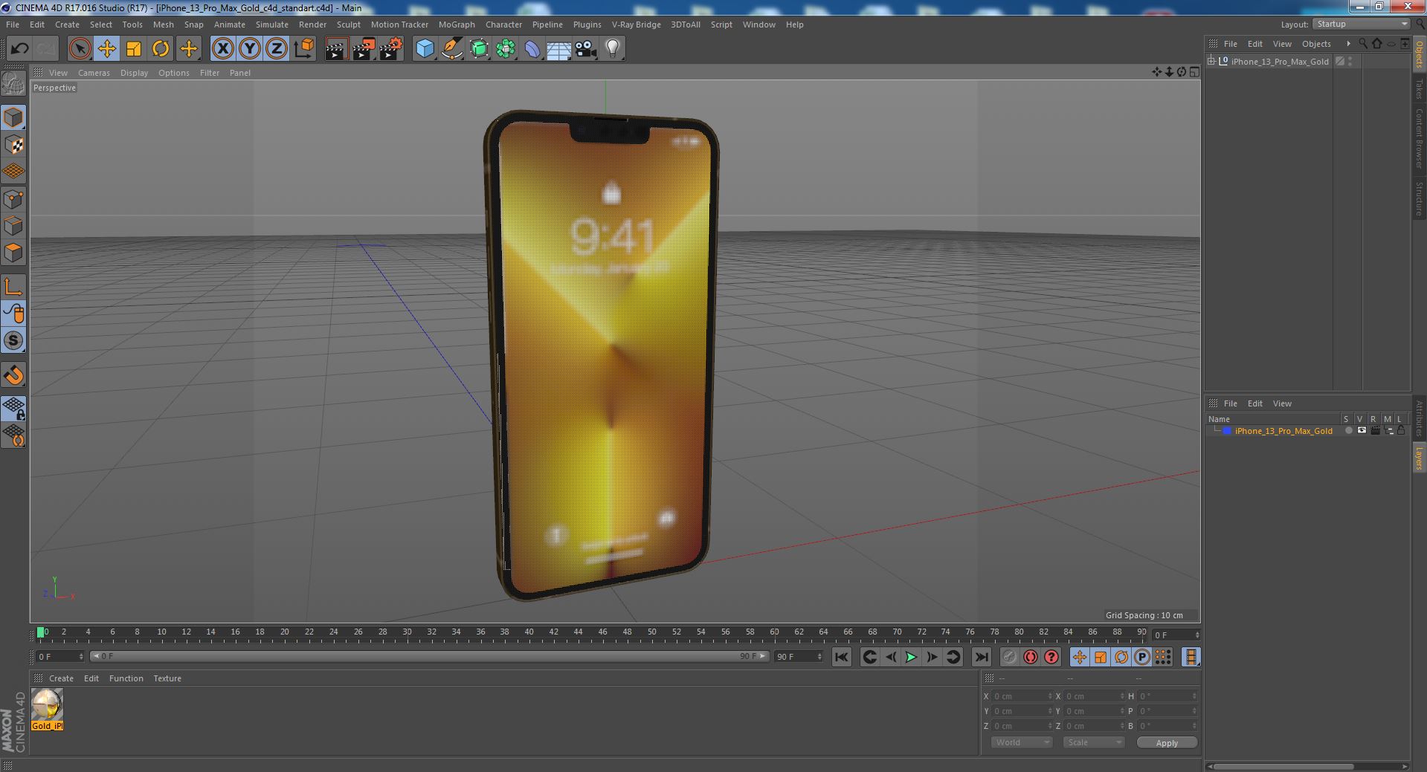This screenshot has width=1427, height=772.
Task: Render the active view
Action: 336,49
